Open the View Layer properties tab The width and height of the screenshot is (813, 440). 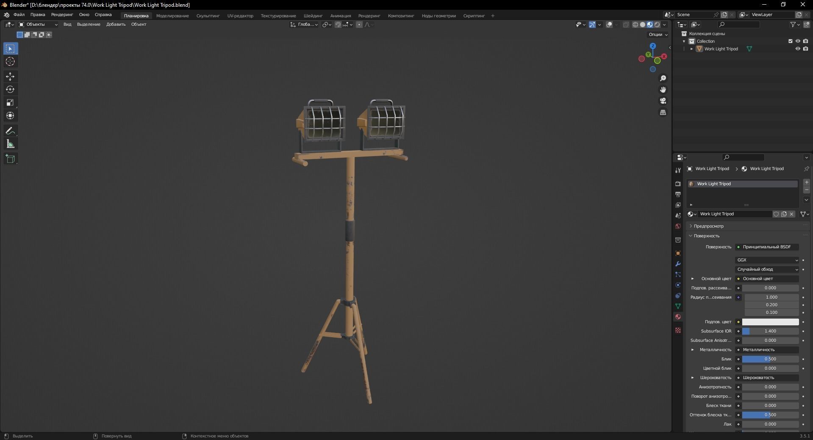point(678,205)
